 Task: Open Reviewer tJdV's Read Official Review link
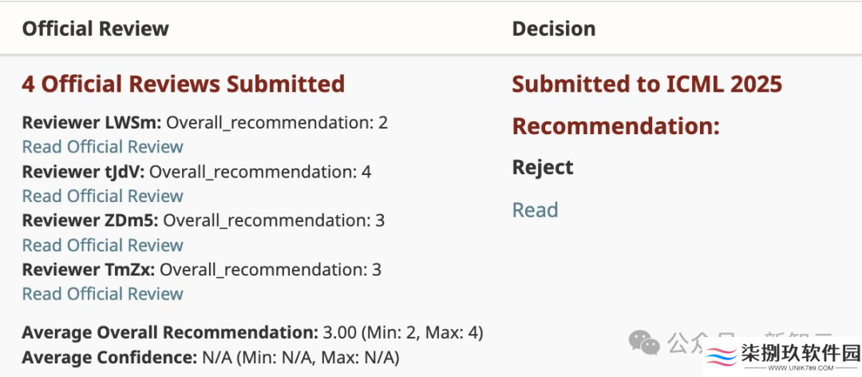(x=102, y=196)
